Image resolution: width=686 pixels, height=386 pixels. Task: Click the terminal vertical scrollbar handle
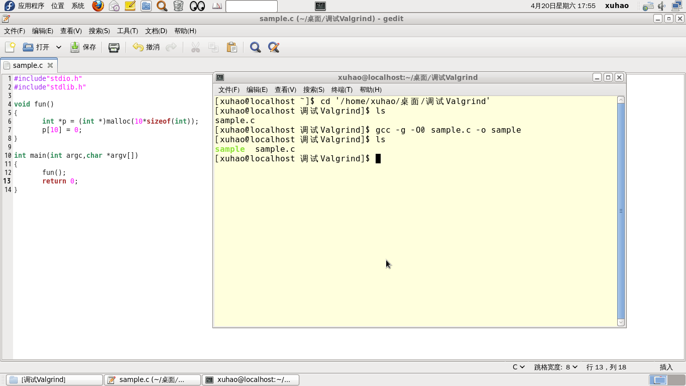pyautogui.click(x=621, y=211)
